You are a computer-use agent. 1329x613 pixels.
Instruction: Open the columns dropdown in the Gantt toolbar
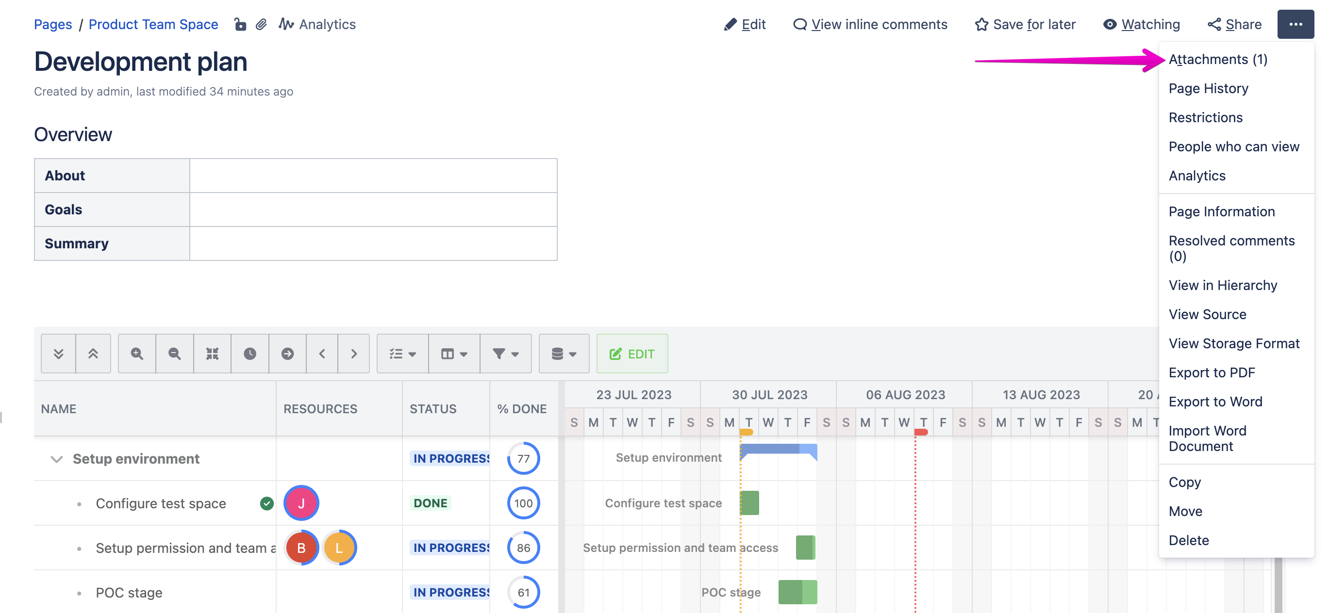pyautogui.click(x=453, y=353)
